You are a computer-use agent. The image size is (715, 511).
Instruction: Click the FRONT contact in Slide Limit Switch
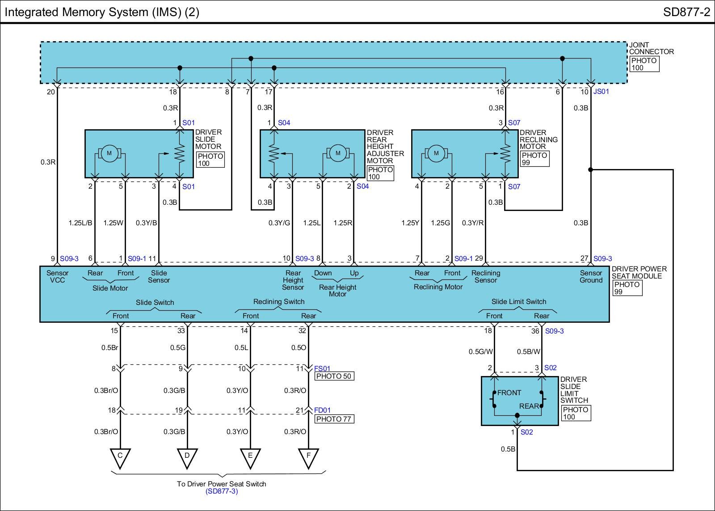coord(494,399)
